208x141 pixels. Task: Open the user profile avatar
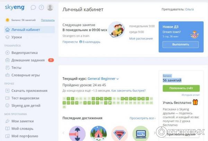(50, 7)
